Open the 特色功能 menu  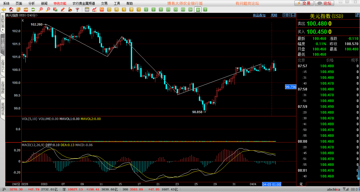click(x=60, y=3)
